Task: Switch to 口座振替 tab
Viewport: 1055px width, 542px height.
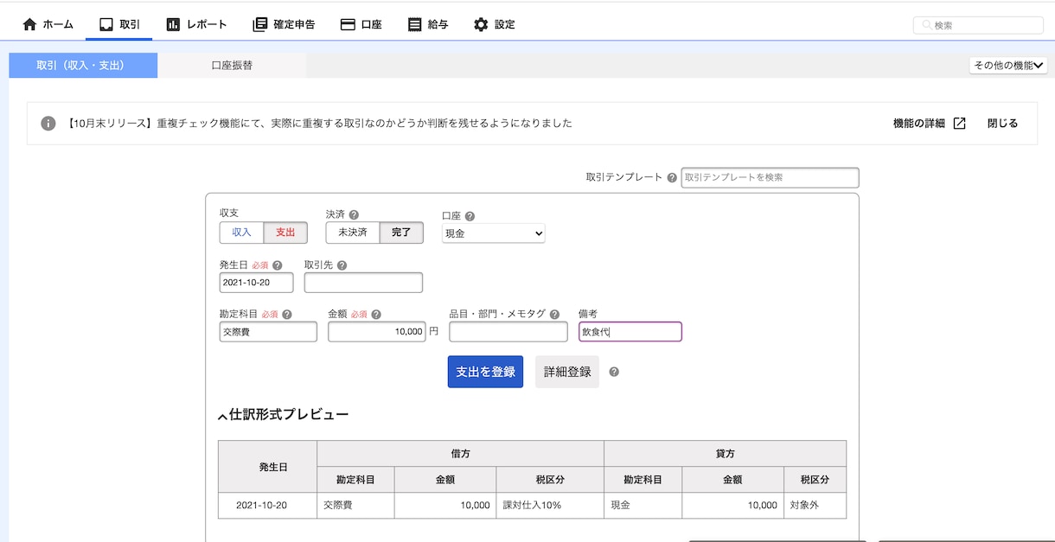Action: coord(232,66)
